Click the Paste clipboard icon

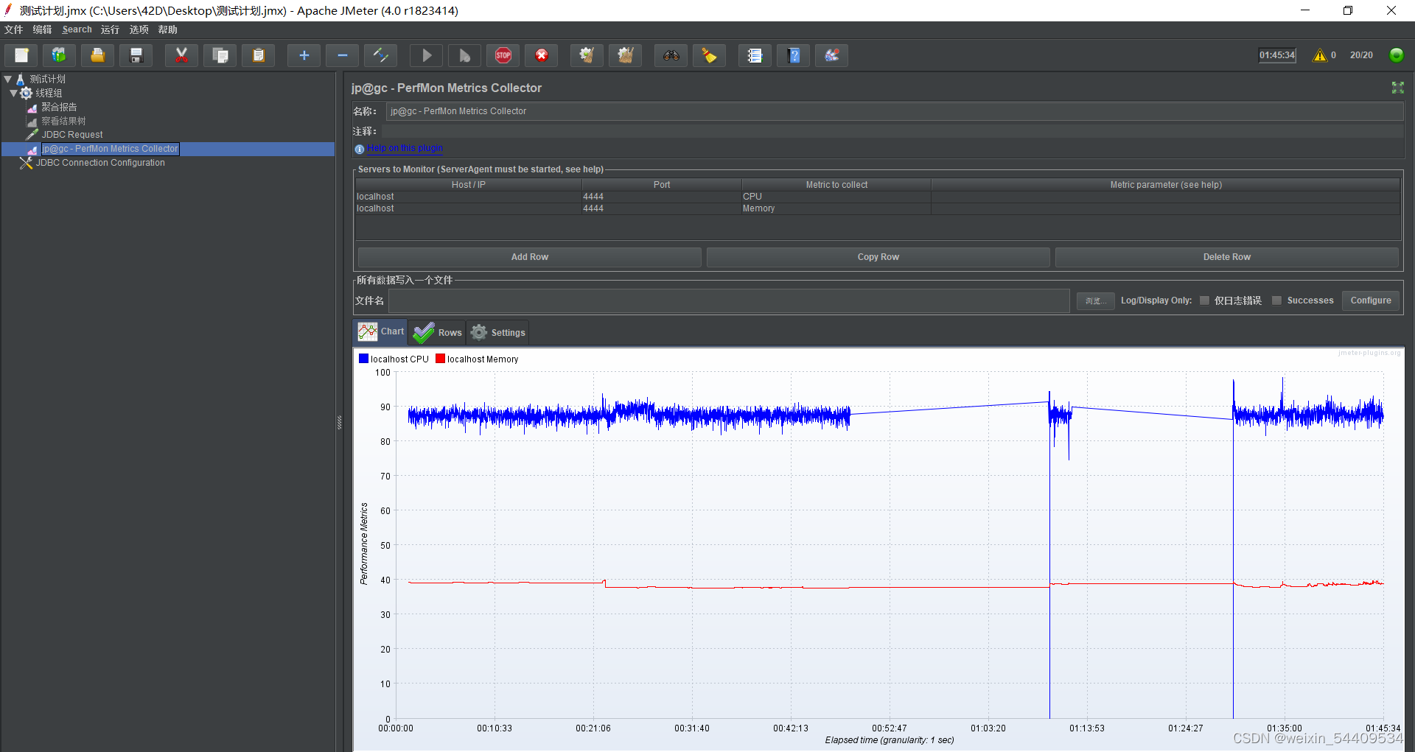tap(258, 55)
